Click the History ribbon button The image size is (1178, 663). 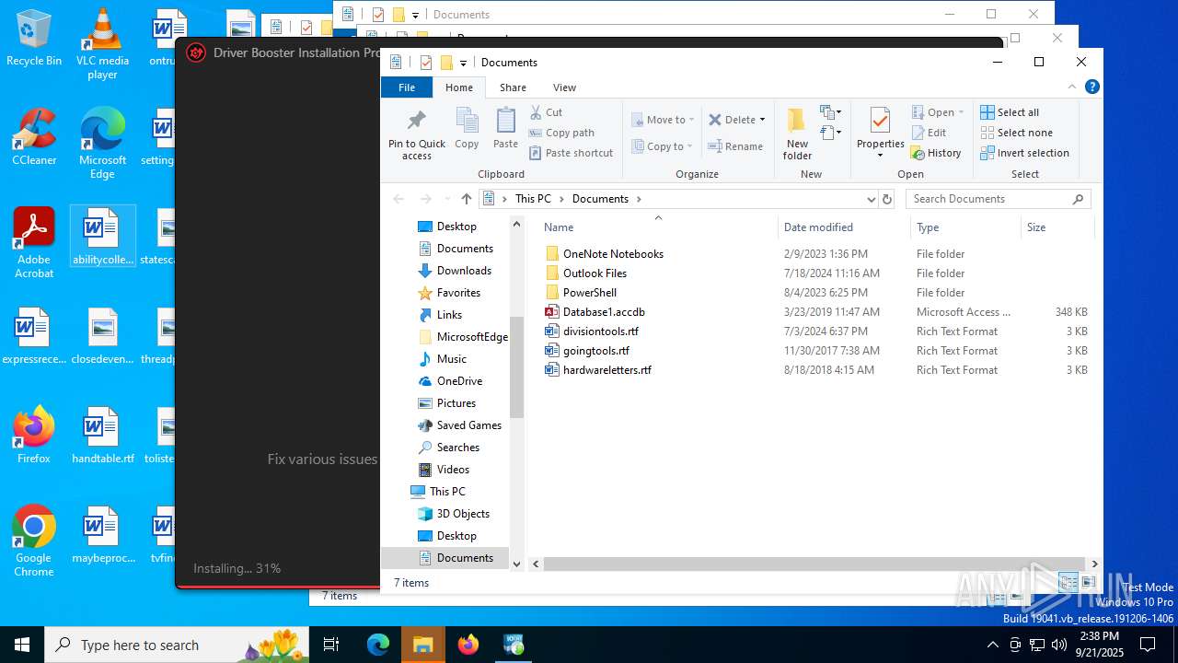click(x=937, y=153)
